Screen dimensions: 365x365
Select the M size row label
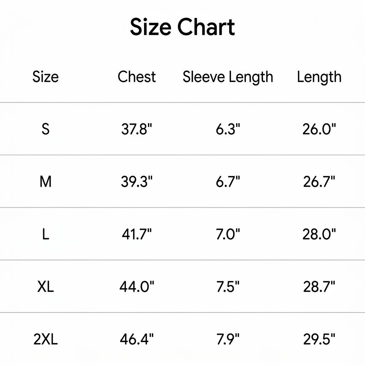coord(46,181)
